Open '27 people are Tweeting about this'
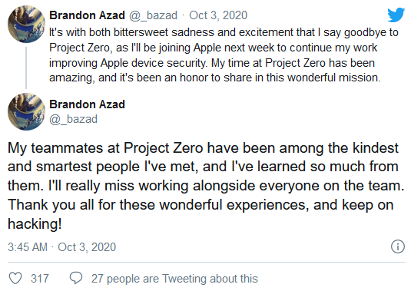The width and height of the screenshot is (411, 291). [174, 279]
